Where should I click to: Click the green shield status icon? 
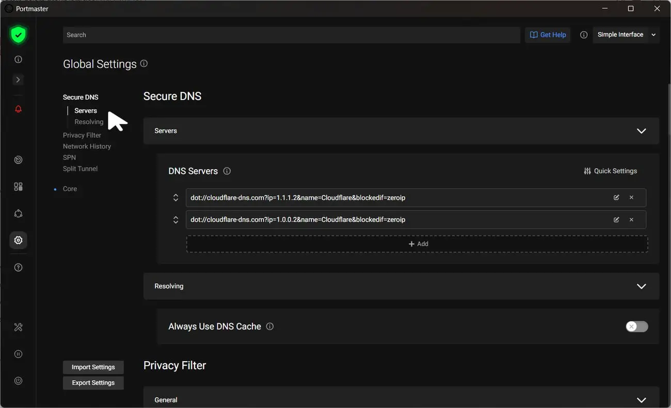[18, 35]
